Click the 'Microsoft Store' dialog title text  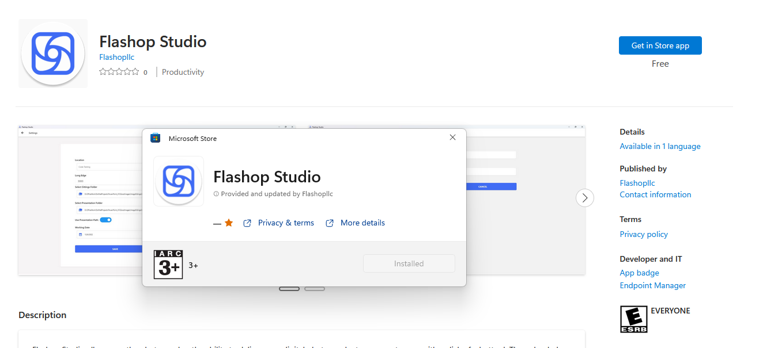[192, 139]
